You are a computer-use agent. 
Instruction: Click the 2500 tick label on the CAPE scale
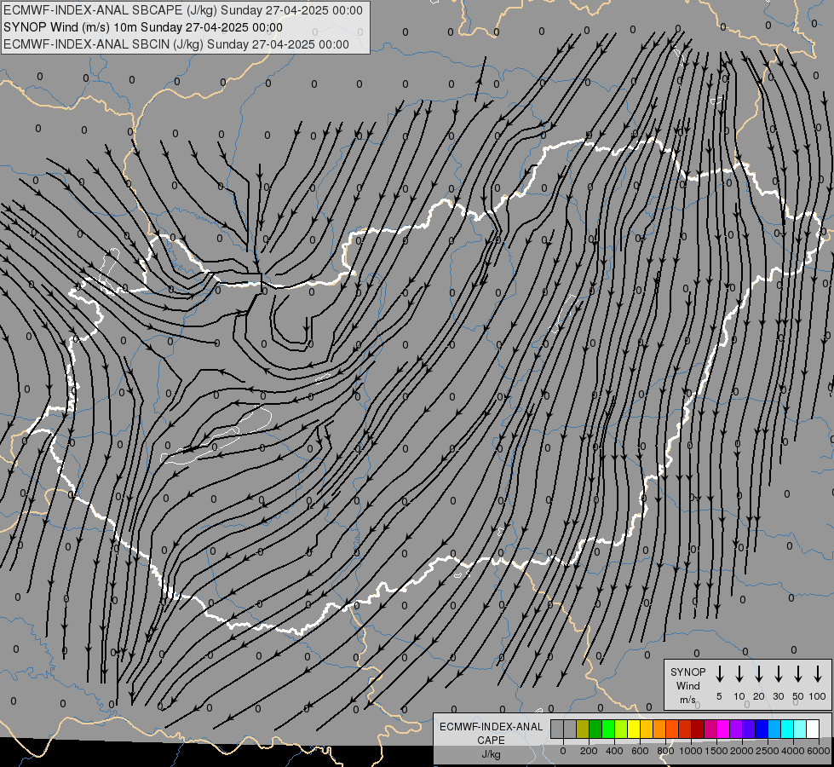point(768,751)
